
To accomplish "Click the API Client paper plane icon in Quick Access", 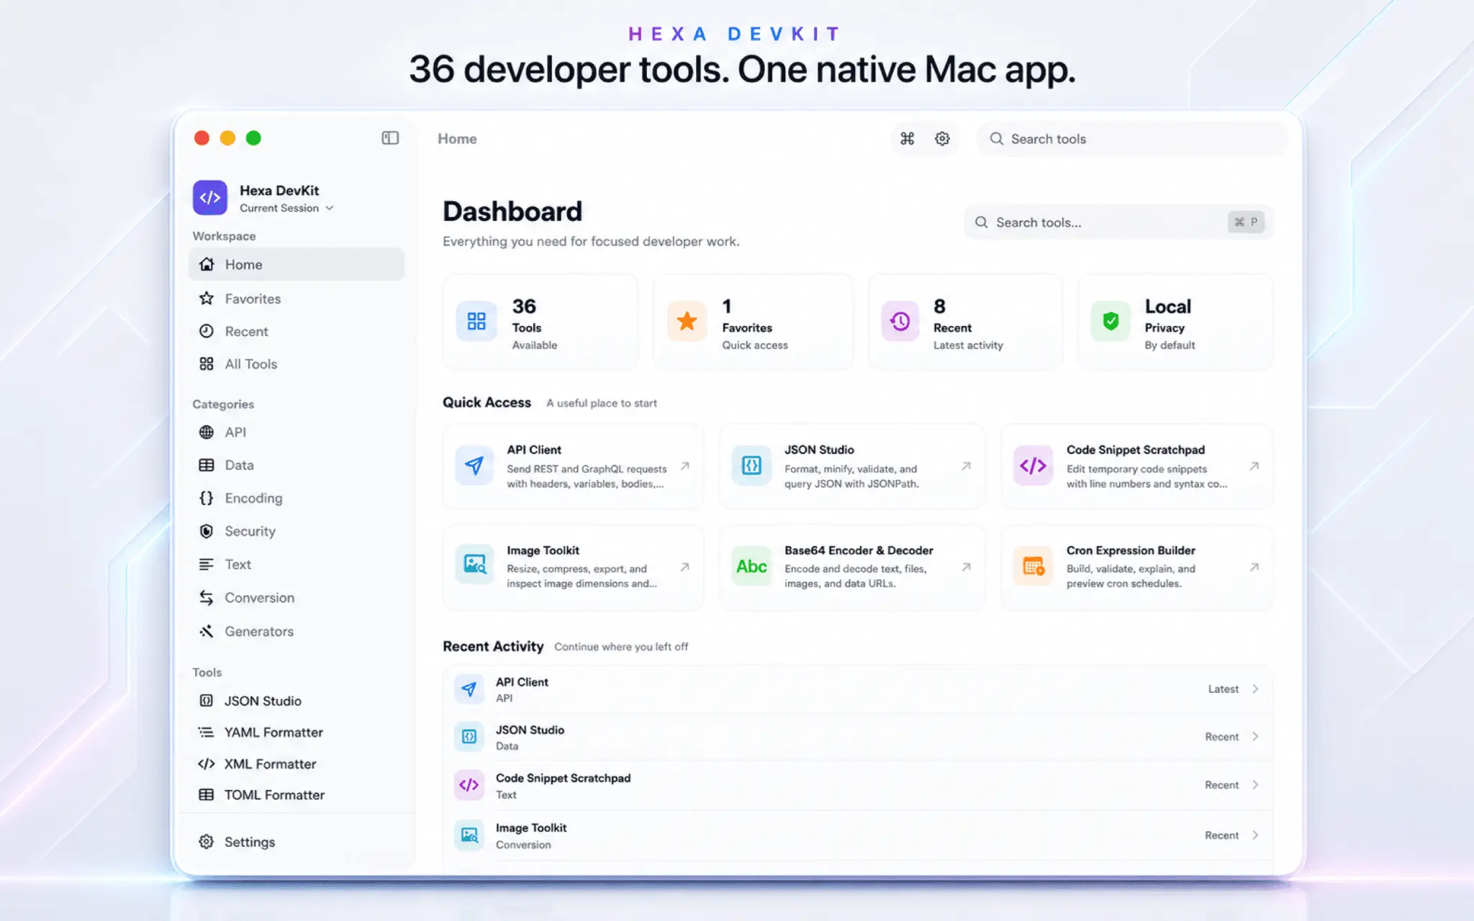I will pos(474,466).
